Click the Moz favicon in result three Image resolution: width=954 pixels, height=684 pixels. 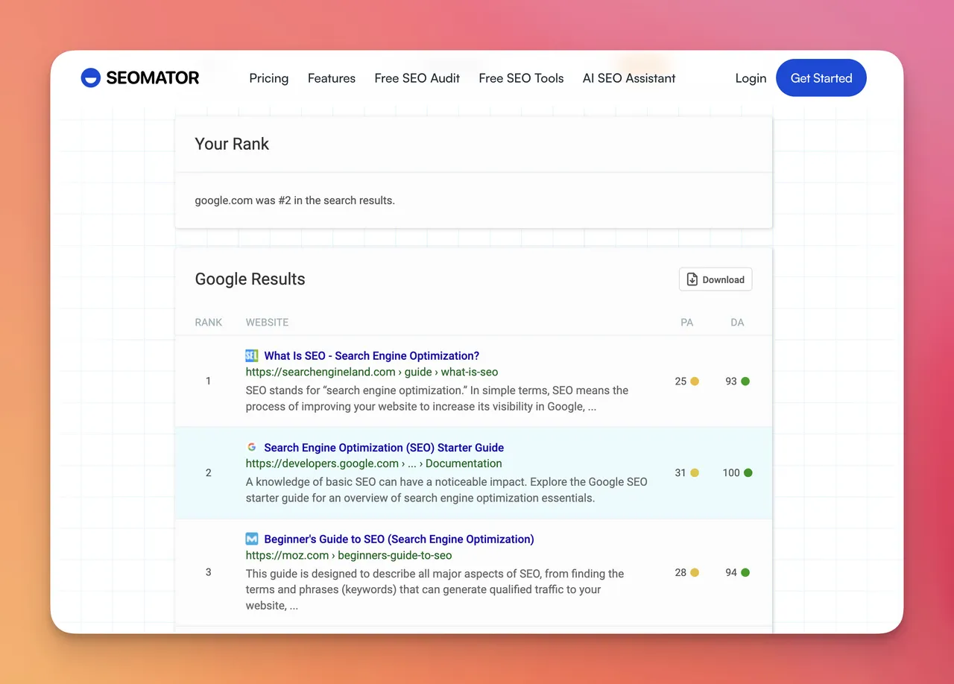tap(252, 539)
